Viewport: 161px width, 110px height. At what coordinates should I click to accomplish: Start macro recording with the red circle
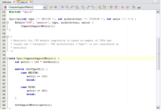click(122, 7)
